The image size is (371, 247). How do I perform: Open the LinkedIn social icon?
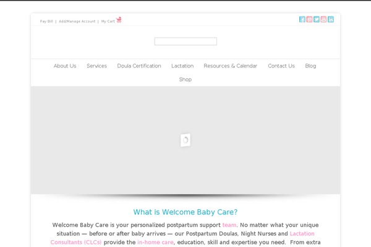tap(331, 19)
